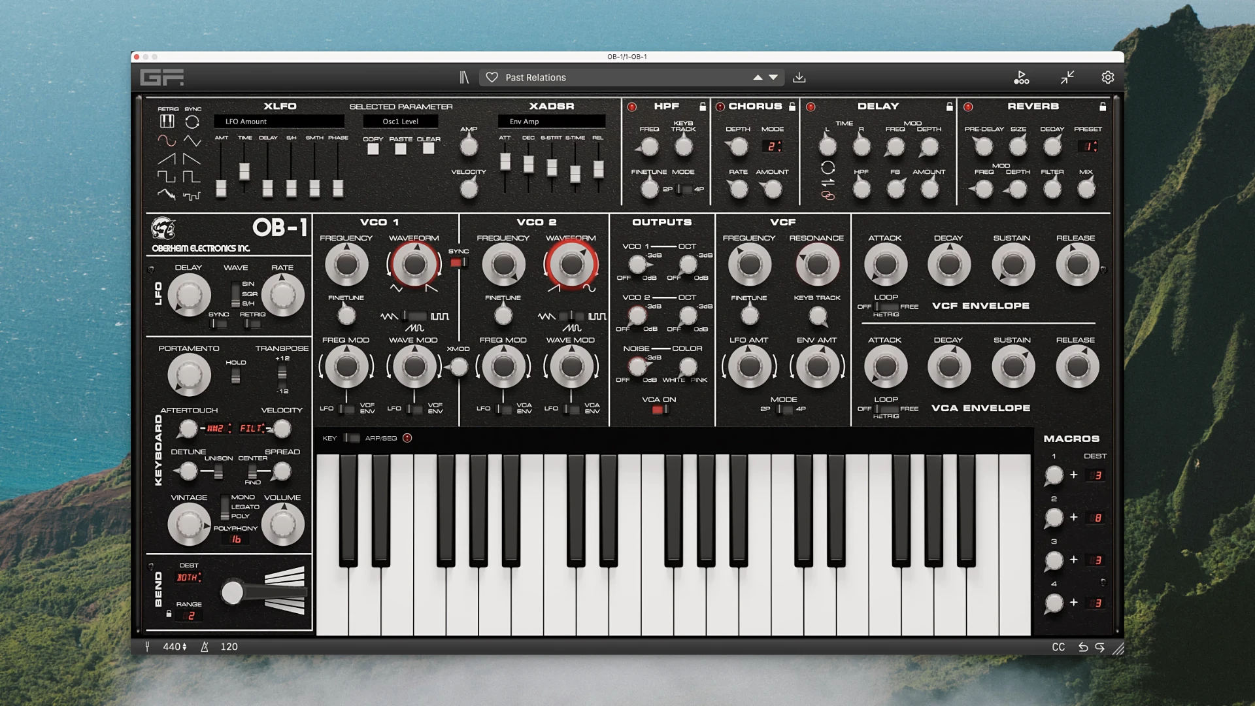Click the next preset arrow
1255x706 pixels.
click(x=772, y=77)
